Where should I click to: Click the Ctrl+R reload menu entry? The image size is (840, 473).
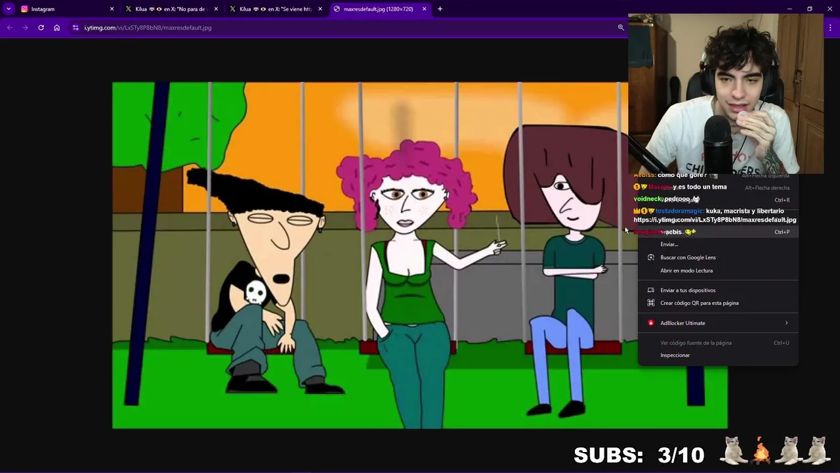(x=718, y=200)
